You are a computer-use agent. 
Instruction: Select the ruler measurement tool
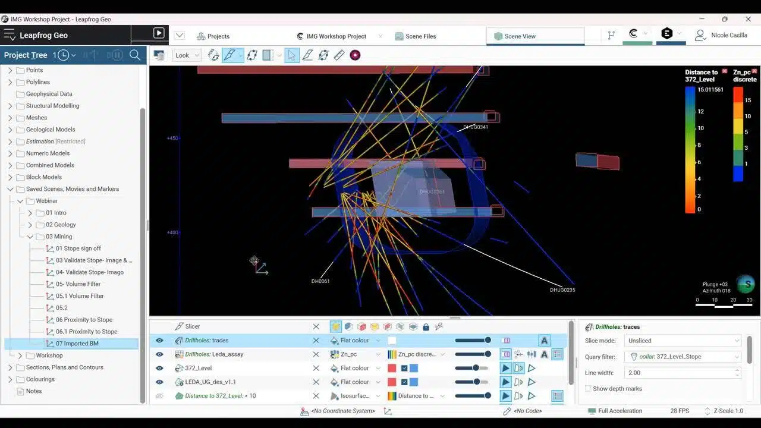339,55
